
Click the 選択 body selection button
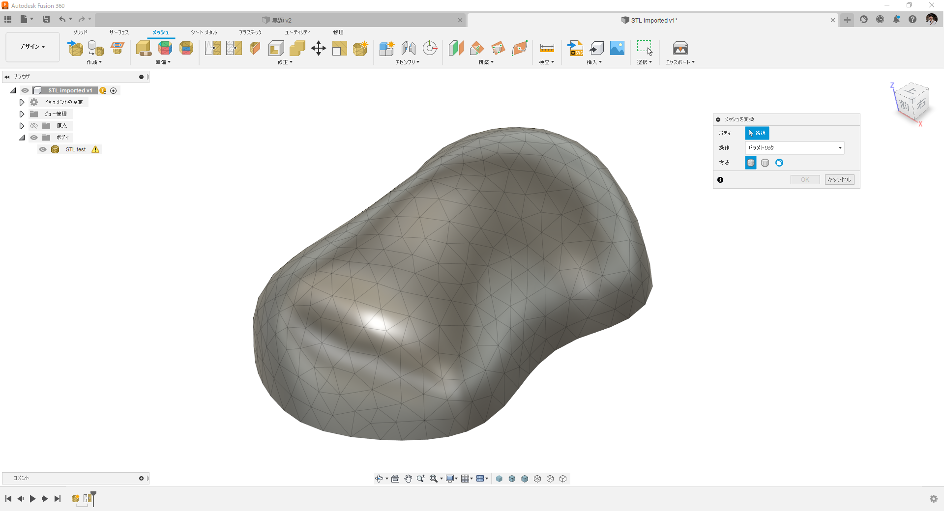click(x=757, y=133)
